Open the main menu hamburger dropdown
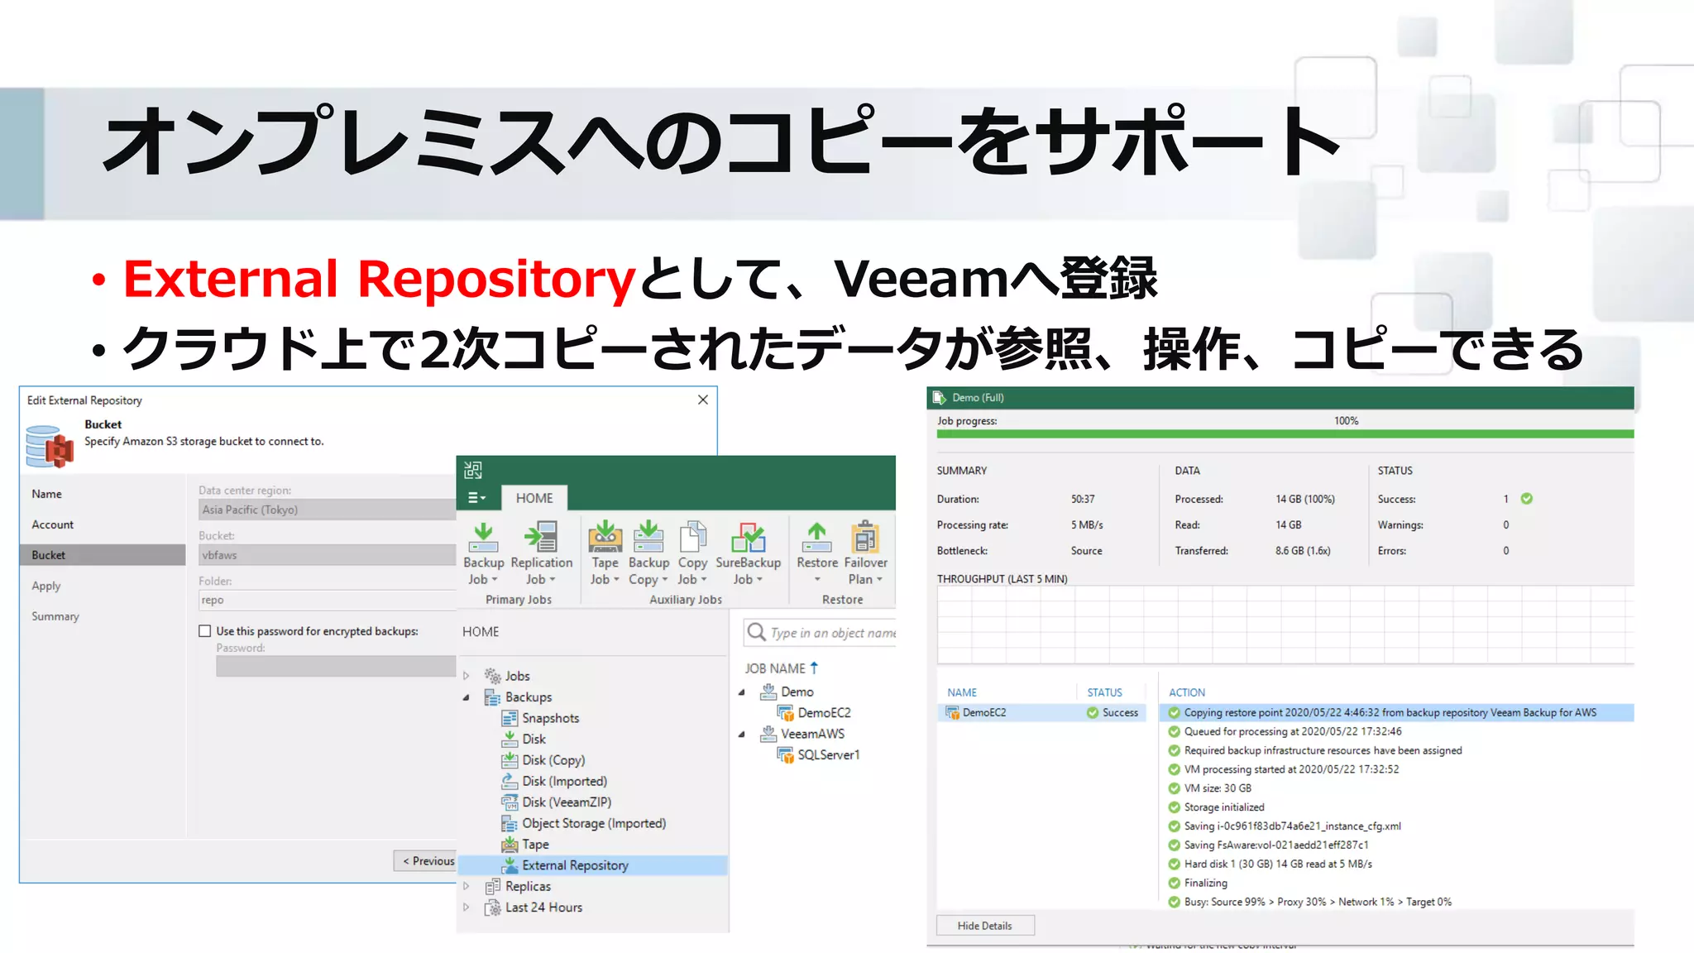This screenshot has height=953, width=1694. tap(477, 497)
